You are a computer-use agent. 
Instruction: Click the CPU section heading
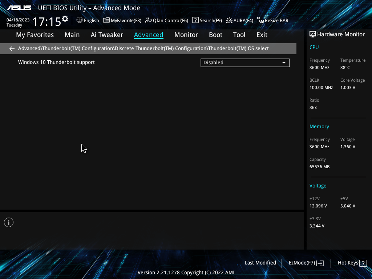coord(314,47)
